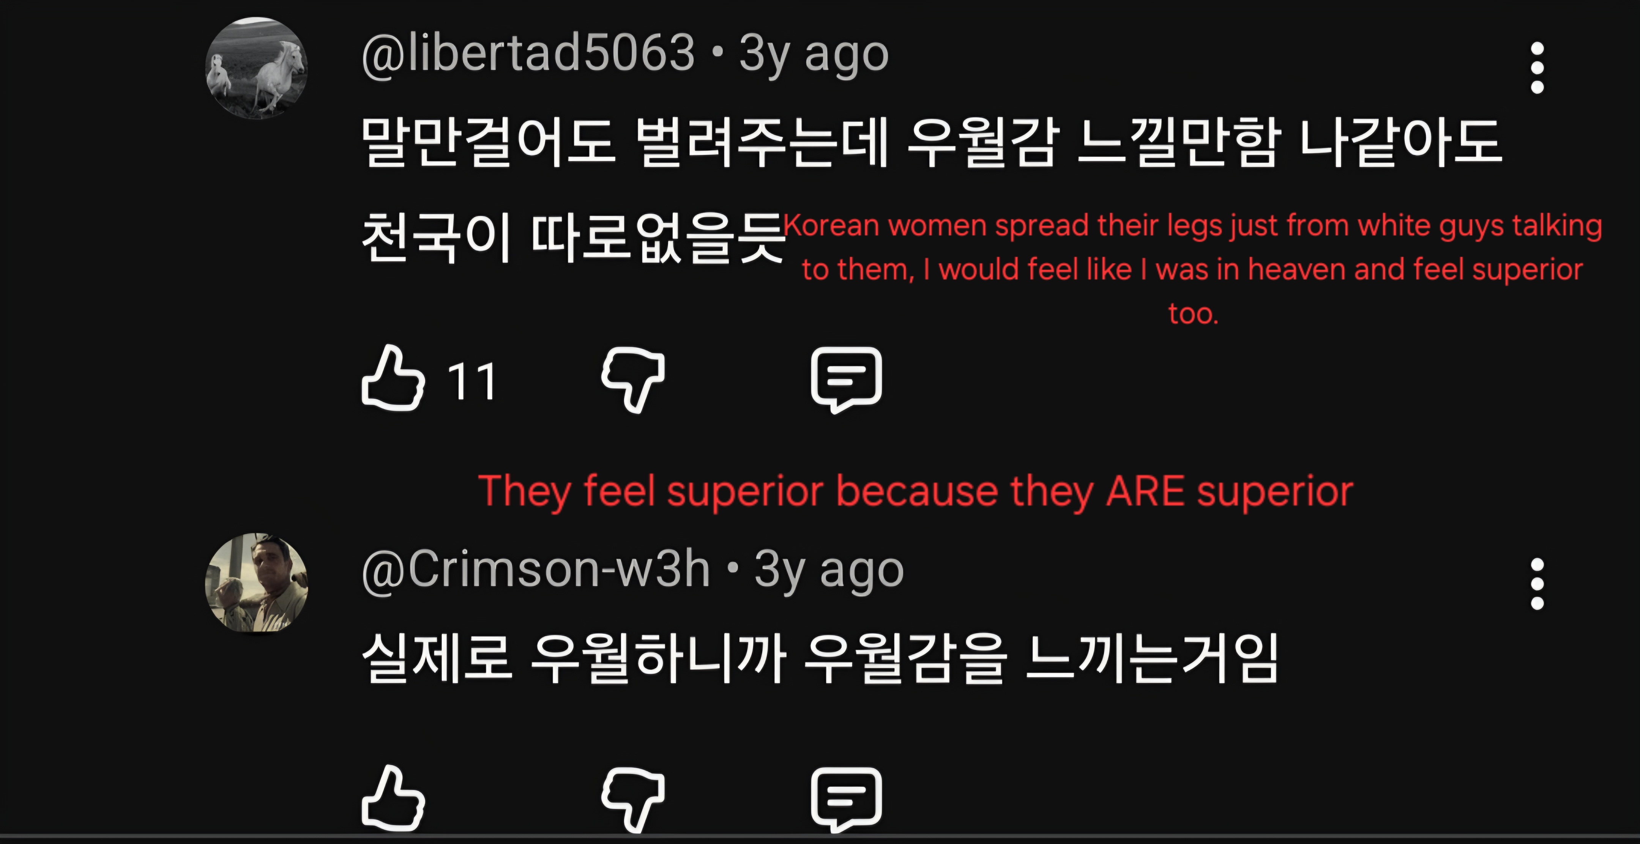This screenshot has height=844, width=1640.
Task: Like the comment by @libertad5063
Action: (x=393, y=379)
